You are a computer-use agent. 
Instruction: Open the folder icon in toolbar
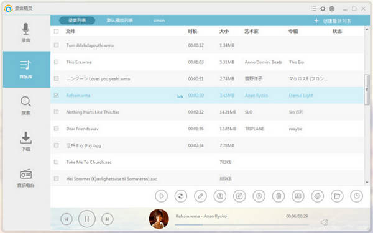pos(337,196)
